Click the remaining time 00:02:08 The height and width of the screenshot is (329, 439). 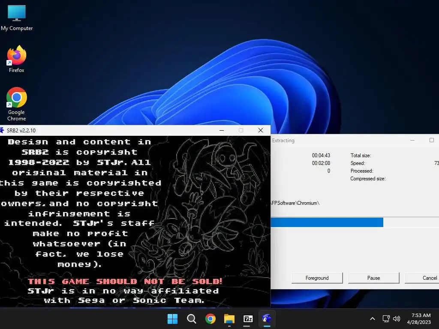321,163
